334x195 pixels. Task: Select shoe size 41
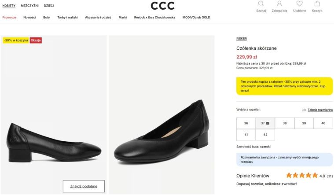(246, 135)
